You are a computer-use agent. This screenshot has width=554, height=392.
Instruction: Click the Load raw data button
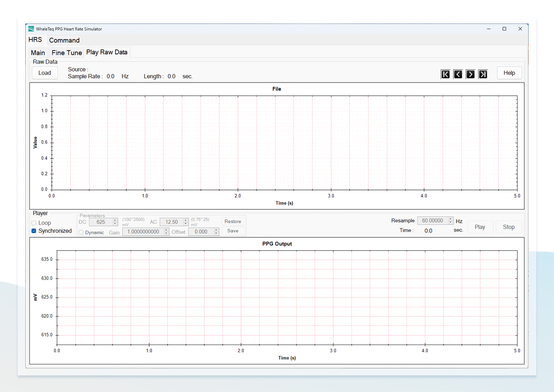45,73
